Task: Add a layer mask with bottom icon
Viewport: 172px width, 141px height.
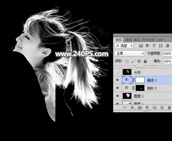Action: tap(140, 108)
